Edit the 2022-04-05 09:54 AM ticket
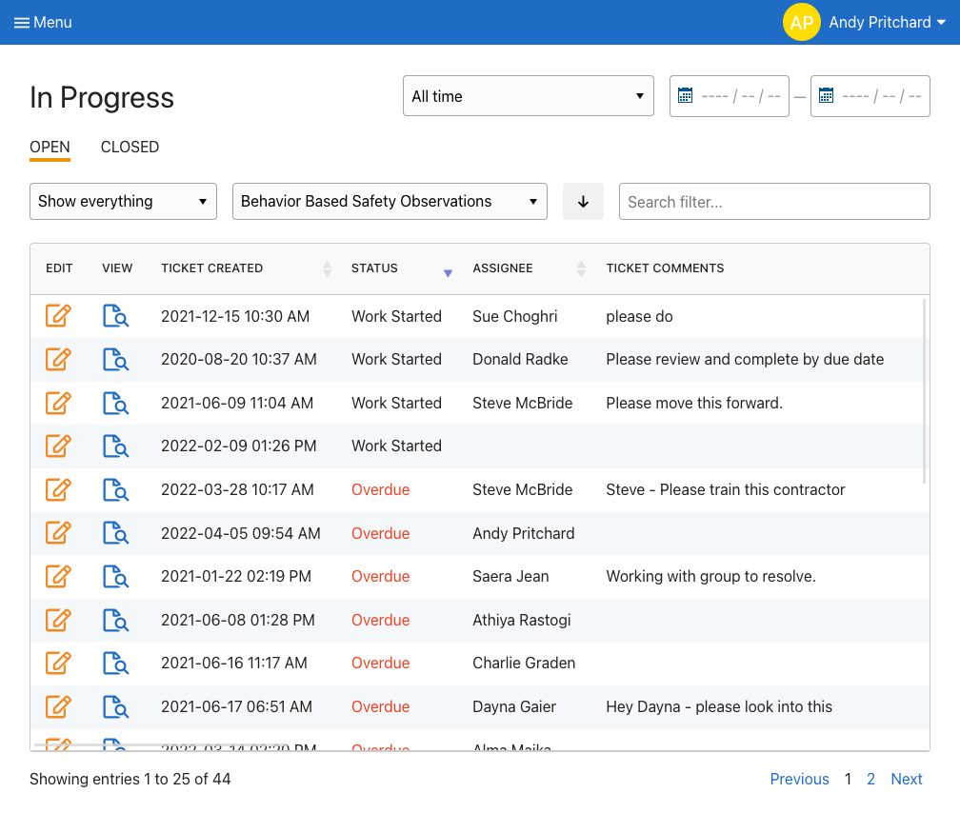The height and width of the screenshot is (813, 960). 58,533
